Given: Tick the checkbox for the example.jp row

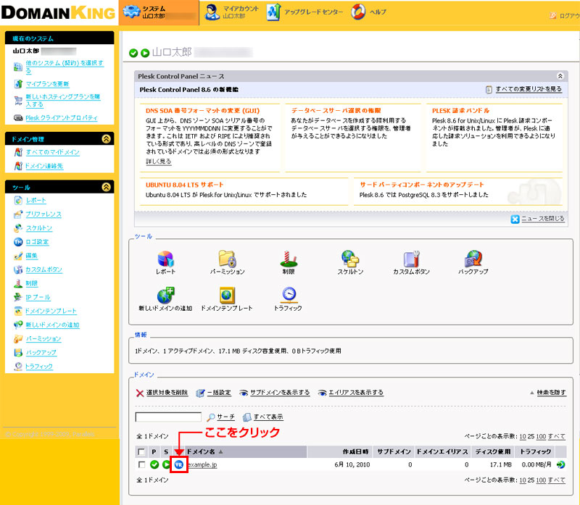Looking at the screenshot, I should pyautogui.click(x=141, y=464).
